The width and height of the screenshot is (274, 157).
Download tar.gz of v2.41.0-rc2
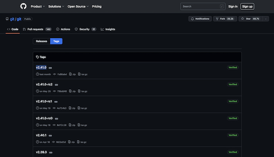pos(83,91)
